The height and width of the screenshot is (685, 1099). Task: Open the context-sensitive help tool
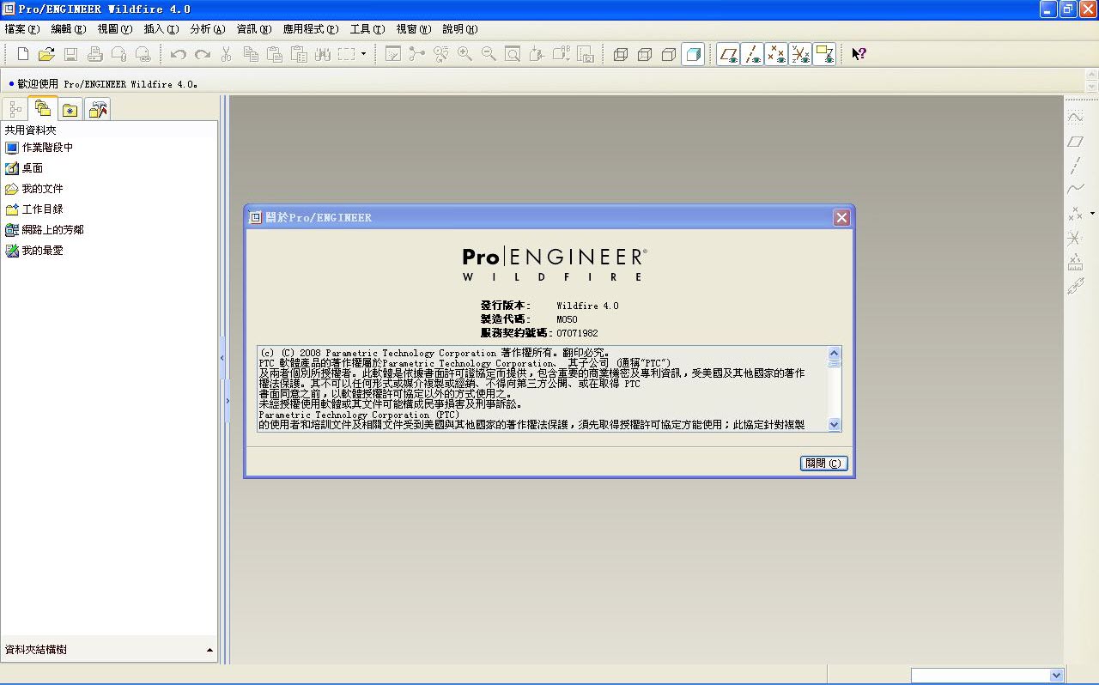[859, 53]
